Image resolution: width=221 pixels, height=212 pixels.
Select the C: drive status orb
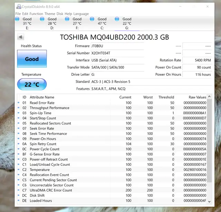click(92, 19)
